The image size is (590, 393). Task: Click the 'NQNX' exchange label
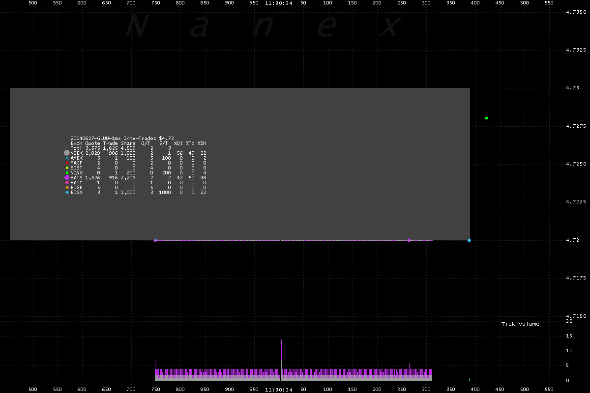point(77,173)
